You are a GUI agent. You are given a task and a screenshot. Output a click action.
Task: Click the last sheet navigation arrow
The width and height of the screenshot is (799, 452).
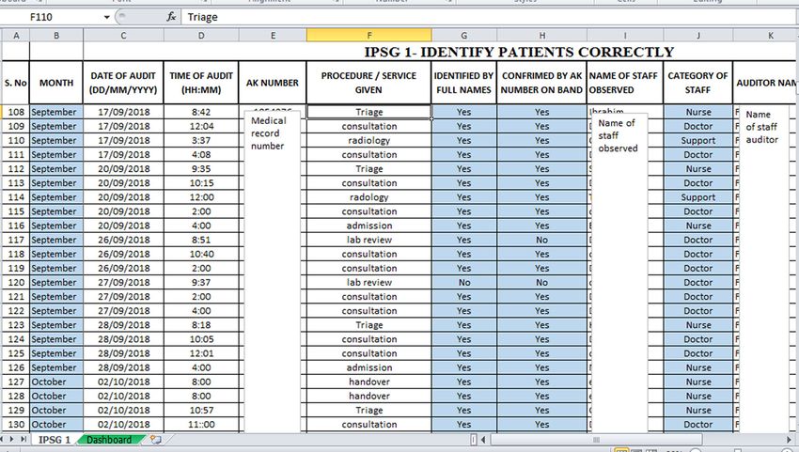tap(23, 439)
